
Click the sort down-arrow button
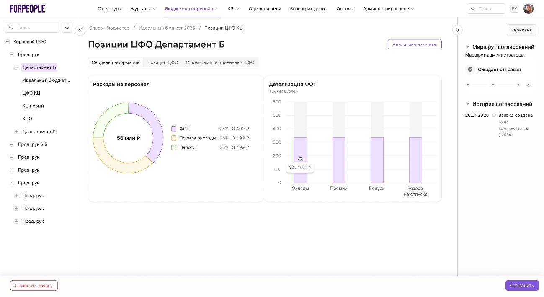(67, 28)
